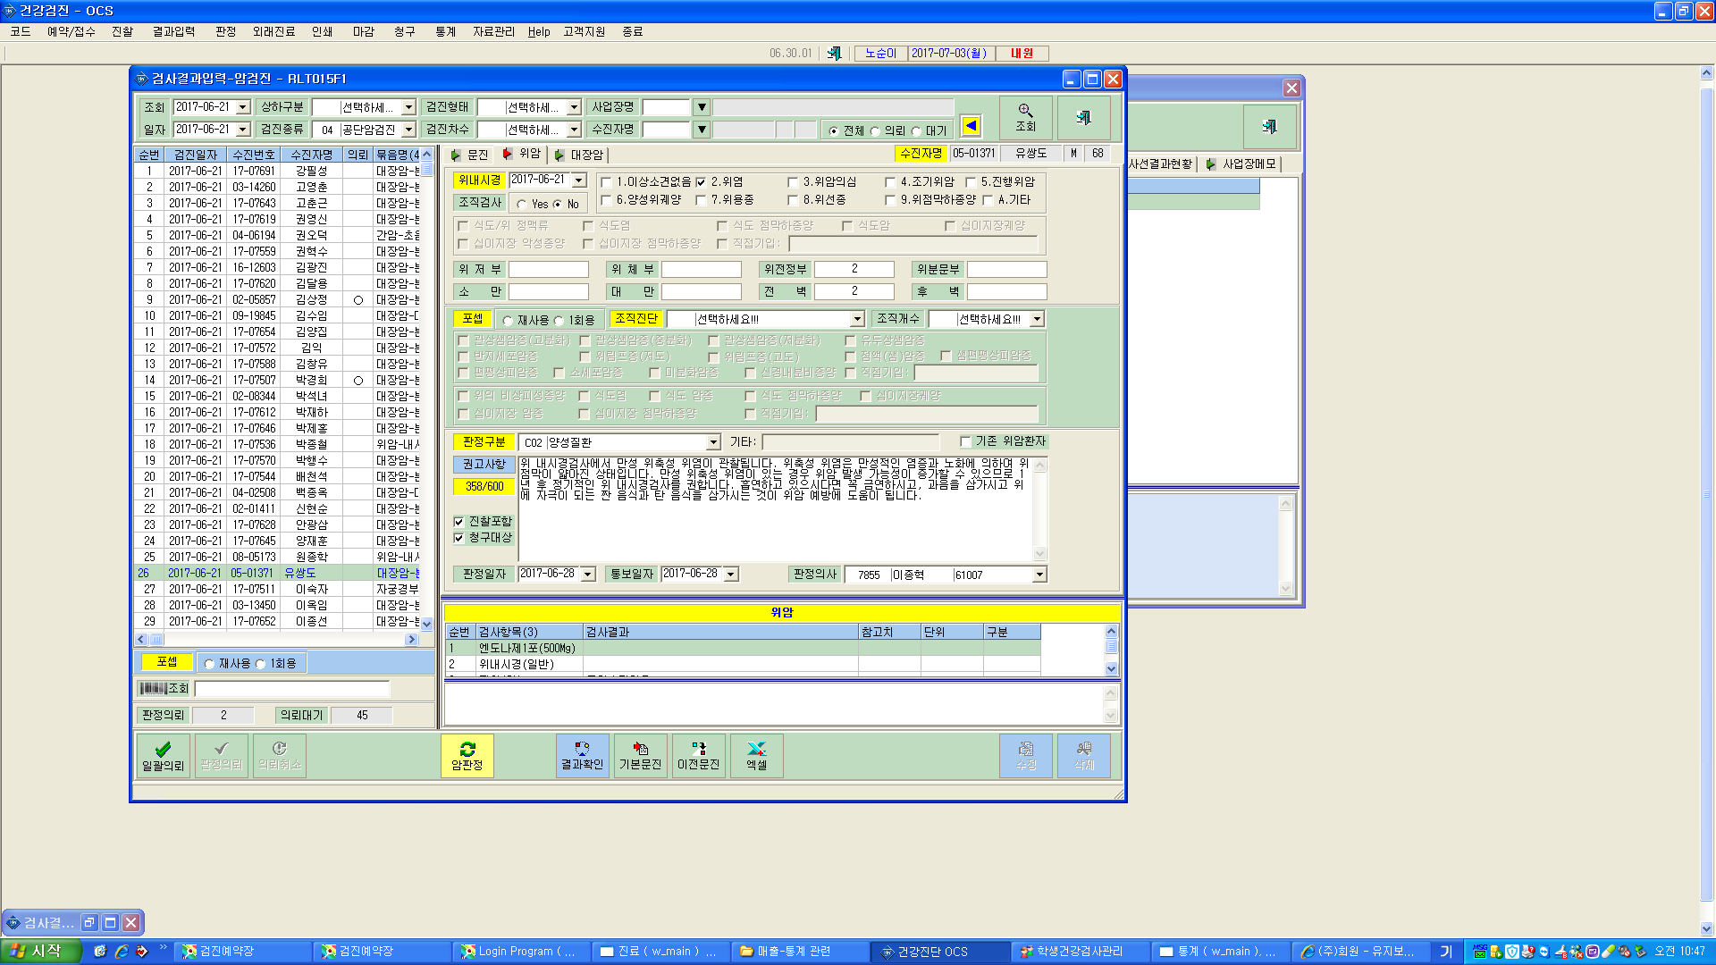1716x965 pixels.
Task: Click the 조회 magnifier search button
Action: pyautogui.click(x=1025, y=118)
